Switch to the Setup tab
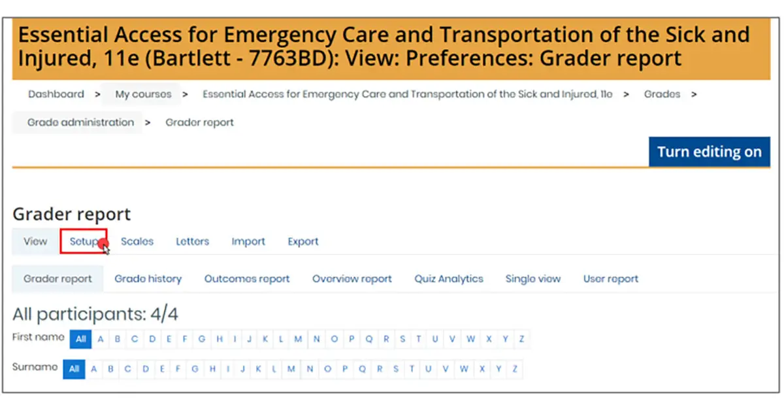 click(84, 241)
